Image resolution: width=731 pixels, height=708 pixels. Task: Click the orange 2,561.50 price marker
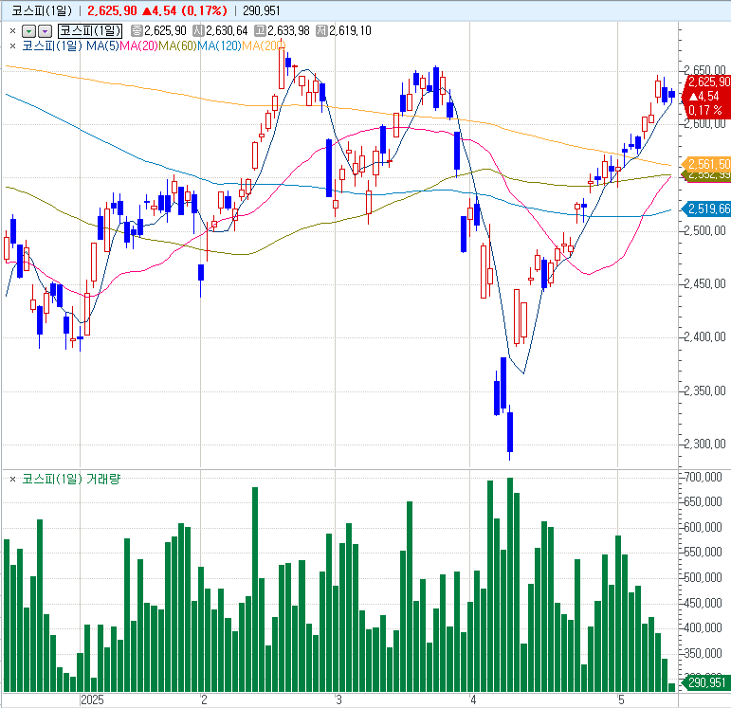coord(708,164)
